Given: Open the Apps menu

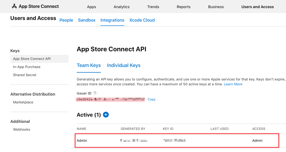Looking at the screenshot, I should pos(91,7).
